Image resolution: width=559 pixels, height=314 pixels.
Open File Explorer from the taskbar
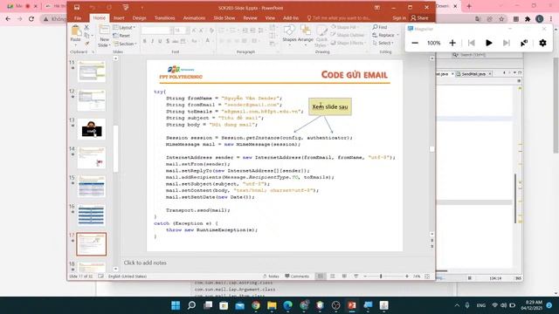click(272, 305)
